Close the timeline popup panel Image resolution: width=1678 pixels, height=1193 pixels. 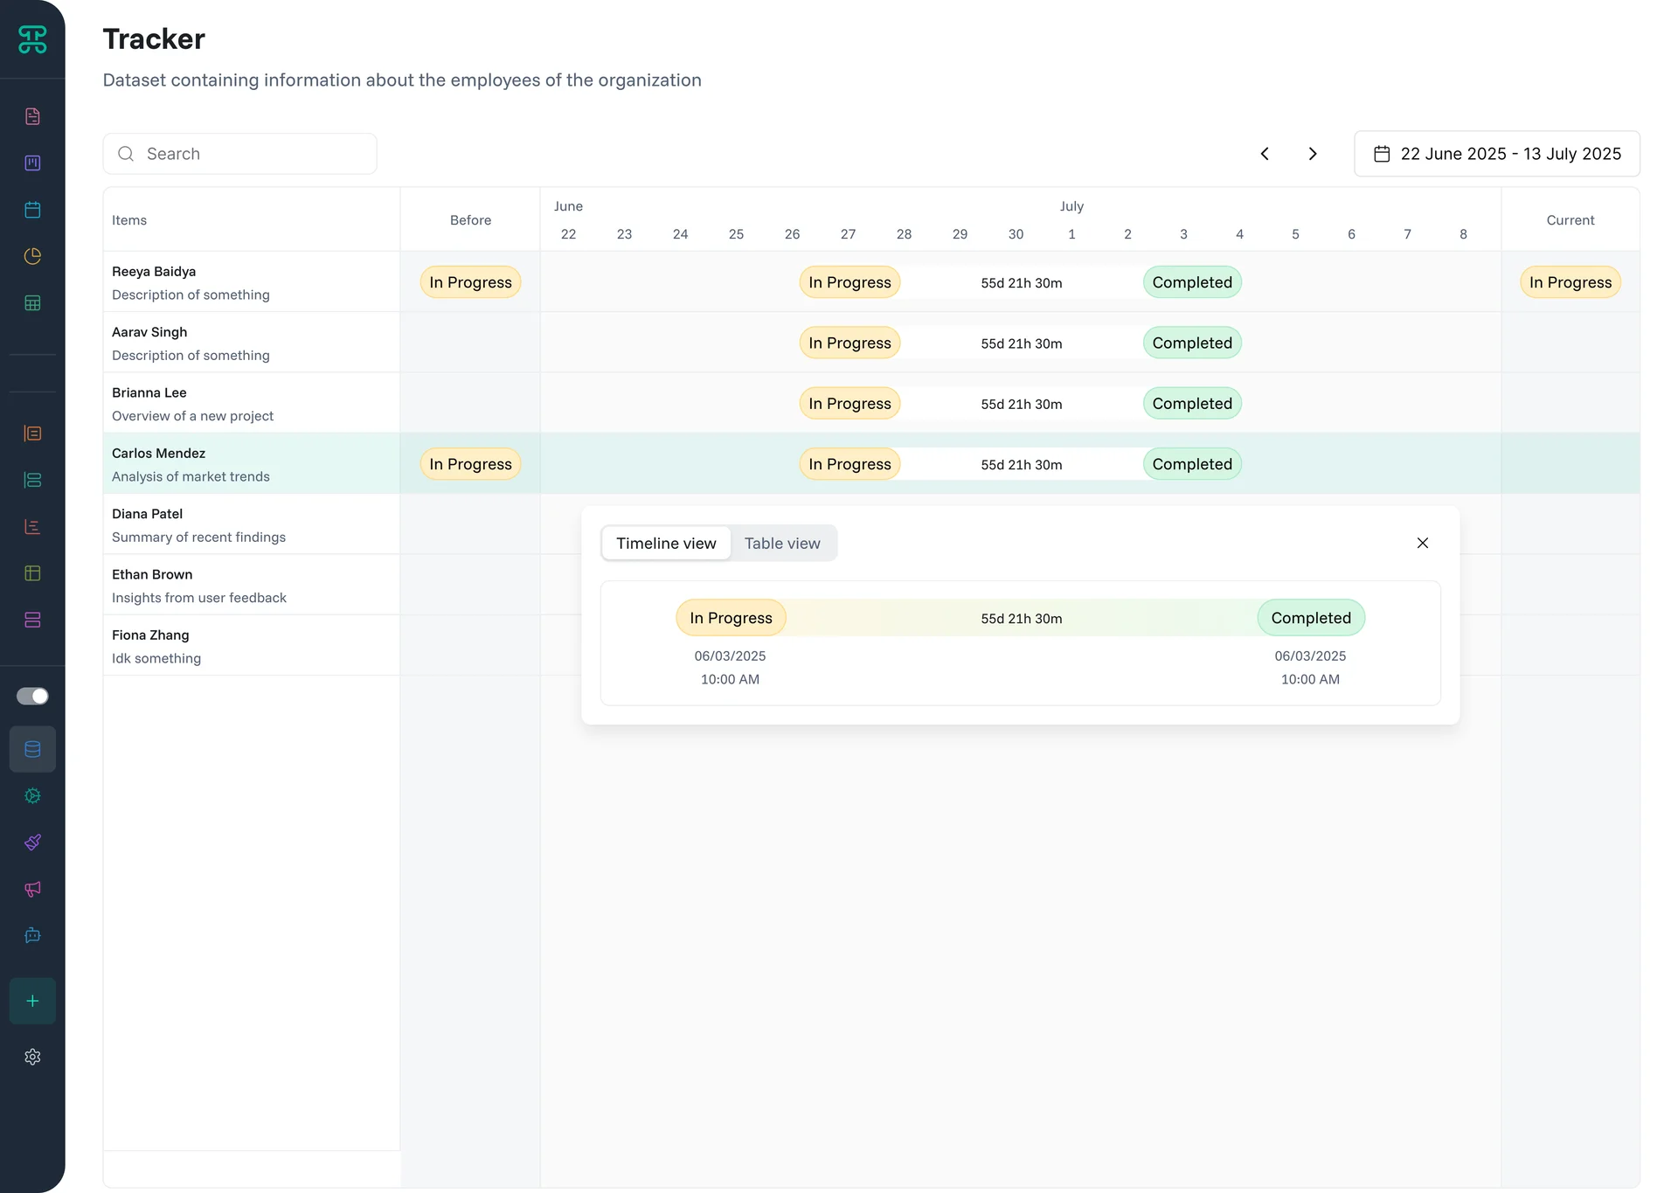[x=1422, y=543]
